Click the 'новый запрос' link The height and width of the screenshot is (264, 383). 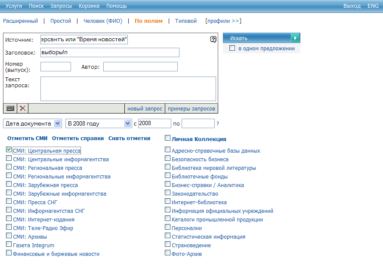coord(145,109)
